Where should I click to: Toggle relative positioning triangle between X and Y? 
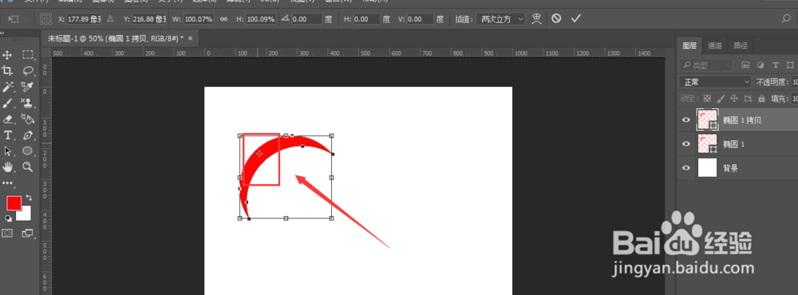(x=110, y=19)
